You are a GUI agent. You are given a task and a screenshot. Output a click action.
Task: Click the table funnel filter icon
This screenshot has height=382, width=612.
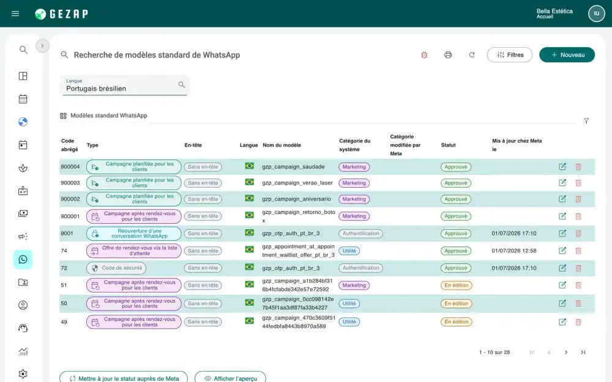pos(586,121)
